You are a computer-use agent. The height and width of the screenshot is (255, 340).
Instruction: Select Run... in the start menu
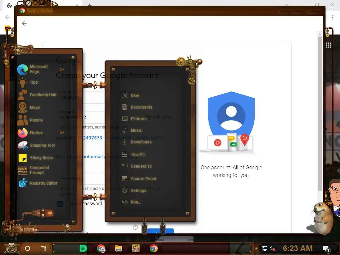[131, 202]
